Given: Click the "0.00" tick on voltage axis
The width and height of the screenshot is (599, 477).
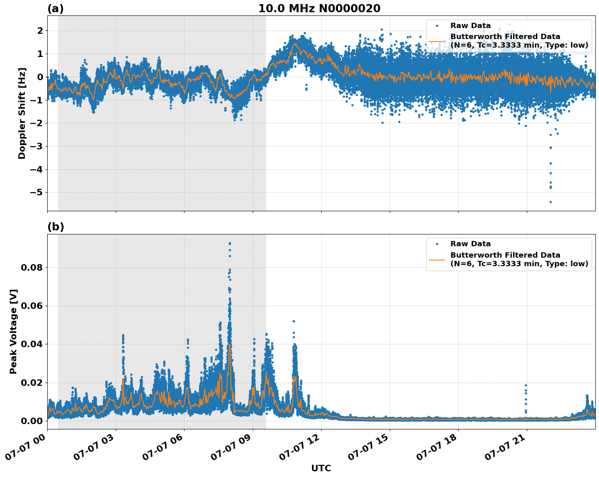Looking at the screenshot, I should [32, 421].
